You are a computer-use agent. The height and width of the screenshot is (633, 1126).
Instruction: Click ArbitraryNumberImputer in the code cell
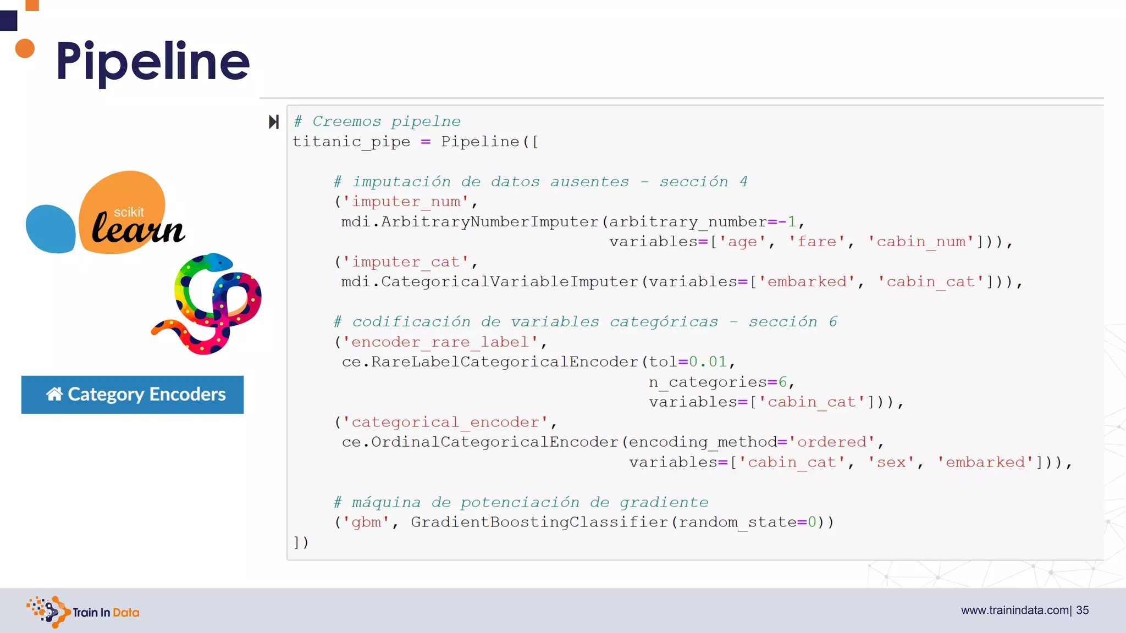click(x=489, y=222)
